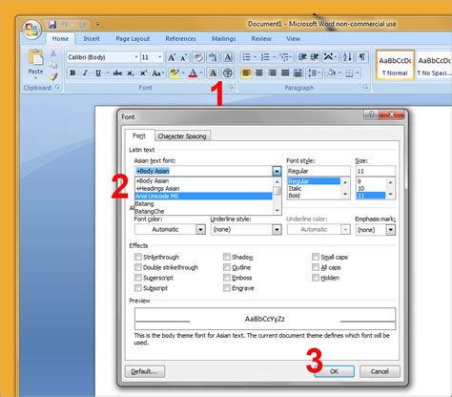Click the Default... button
This screenshot has height=397, width=452.
click(145, 371)
